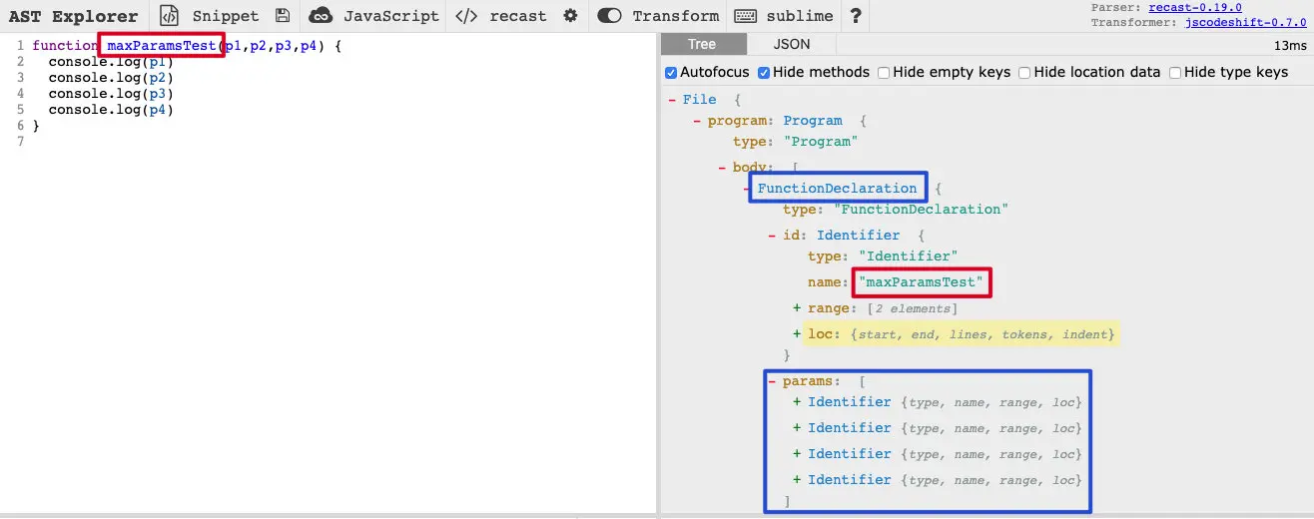
Task: Collapse the body array
Action: click(x=722, y=168)
